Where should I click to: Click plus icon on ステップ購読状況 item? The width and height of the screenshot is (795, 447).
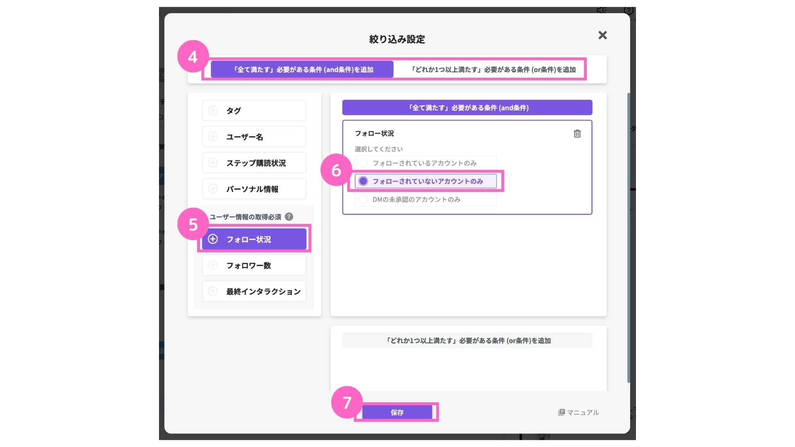coord(213,163)
